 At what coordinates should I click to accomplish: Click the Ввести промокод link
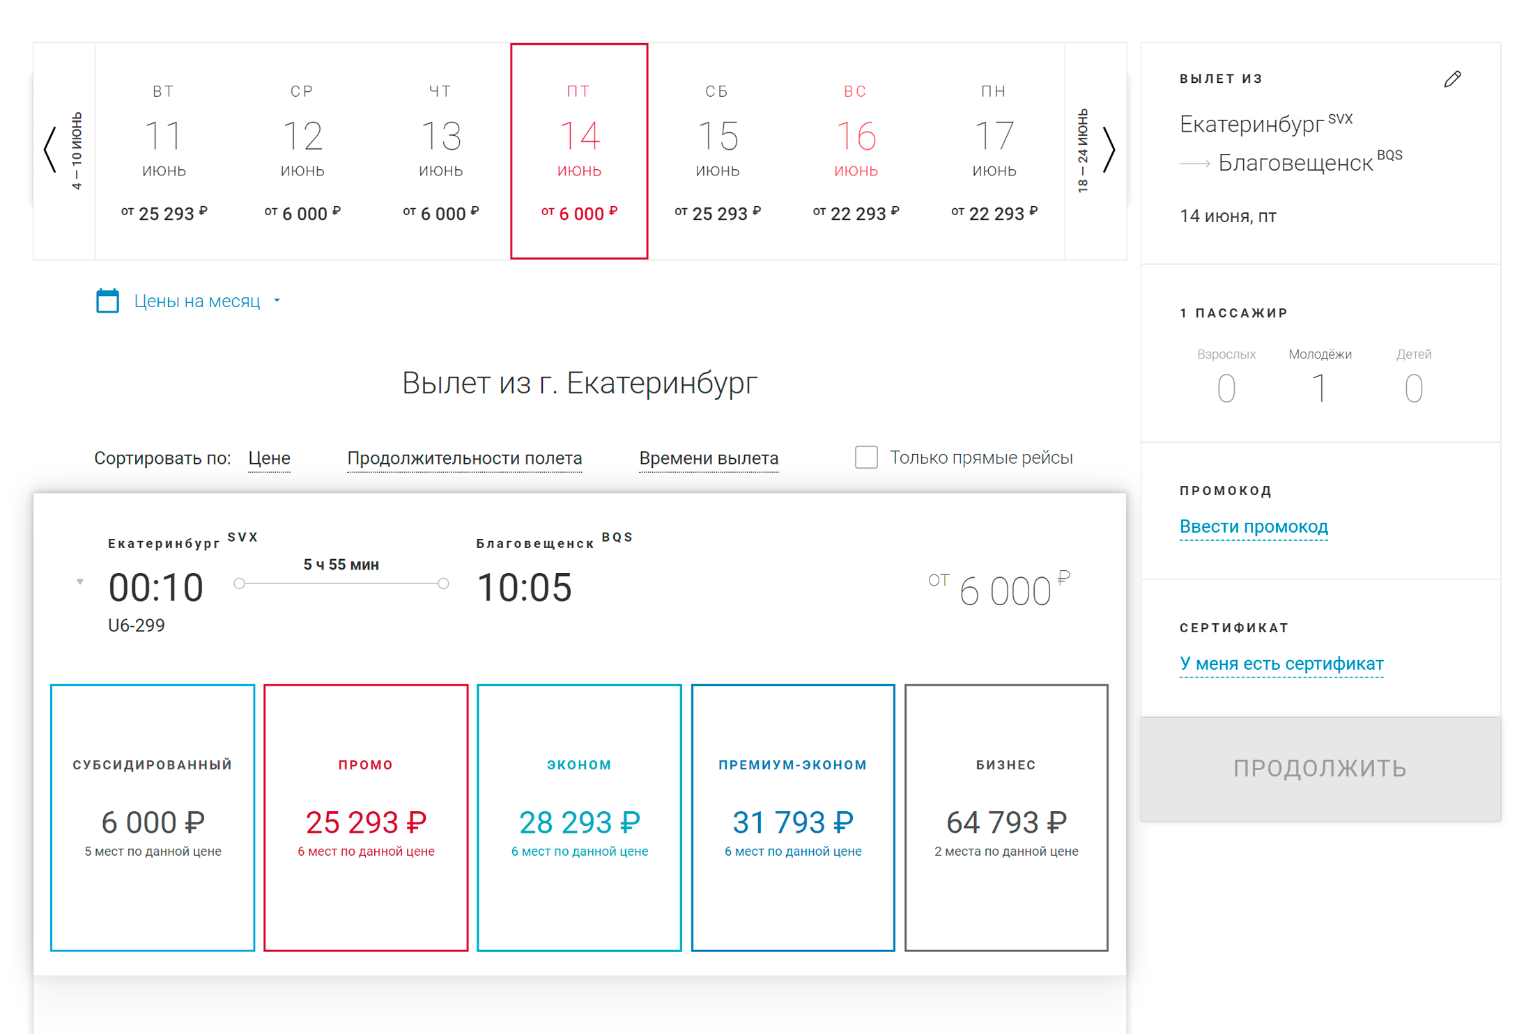tap(1254, 526)
